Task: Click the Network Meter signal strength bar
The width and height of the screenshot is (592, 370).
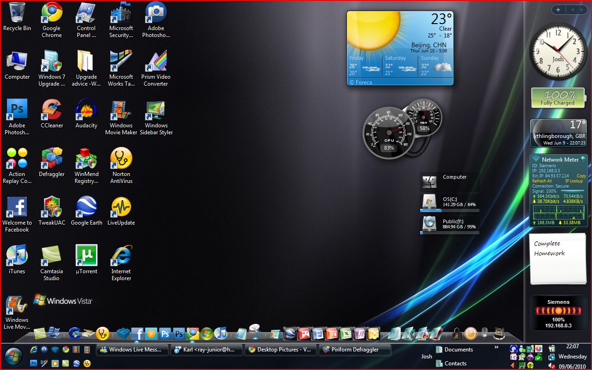Action: [x=573, y=191]
